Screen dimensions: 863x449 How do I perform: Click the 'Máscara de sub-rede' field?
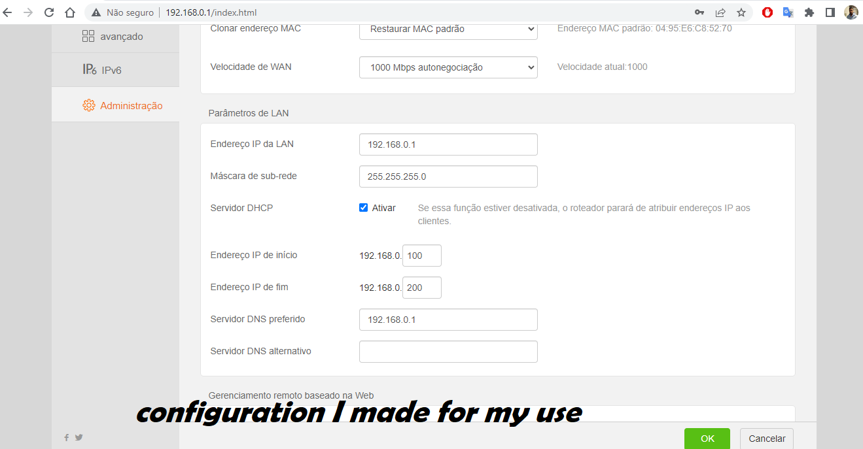tap(448, 176)
